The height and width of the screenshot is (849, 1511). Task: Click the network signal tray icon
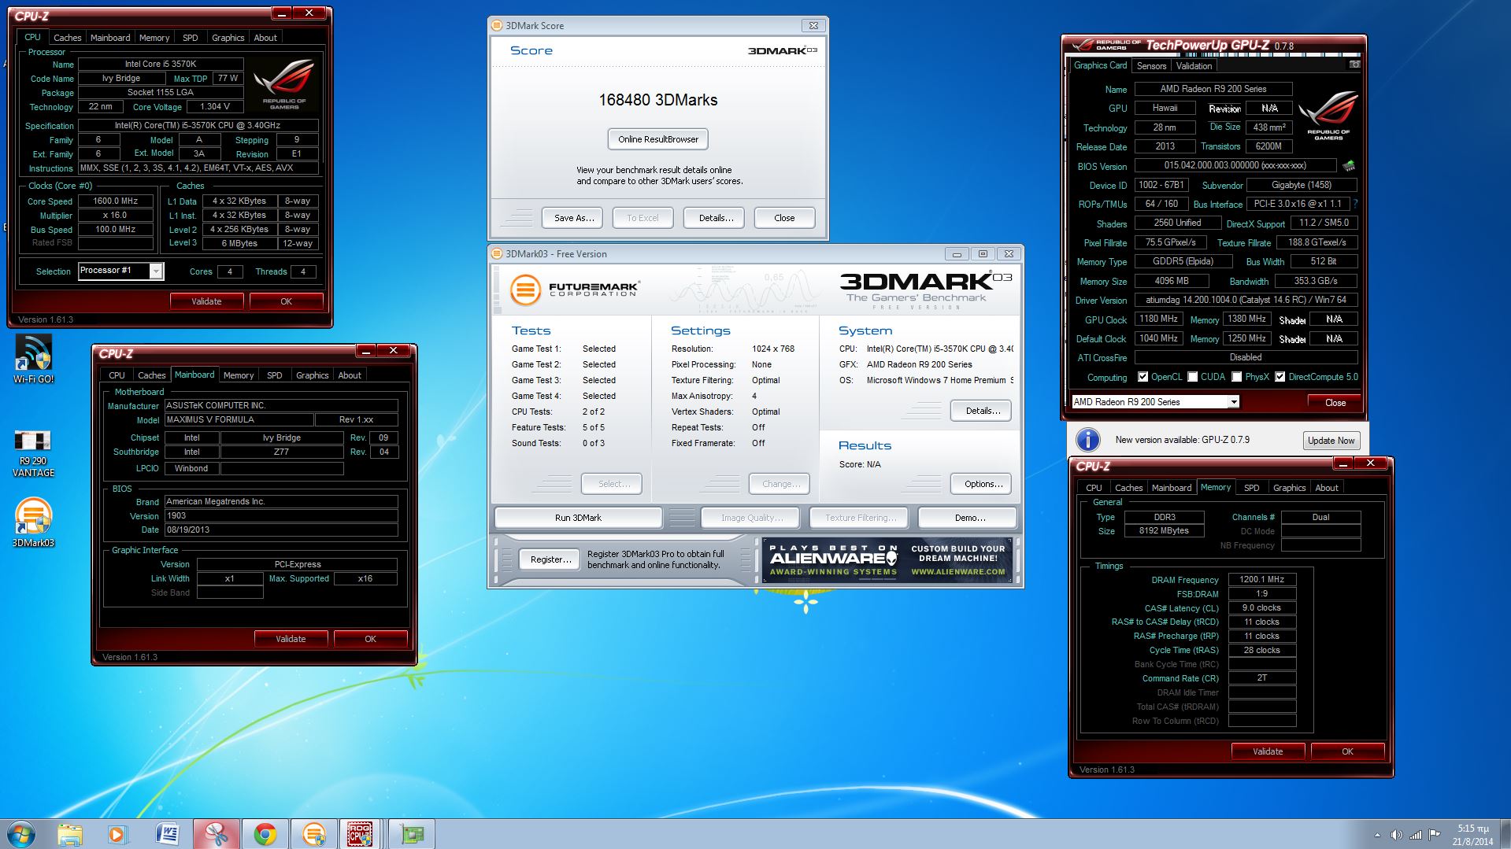pyautogui.click(x=1416, y=835)
